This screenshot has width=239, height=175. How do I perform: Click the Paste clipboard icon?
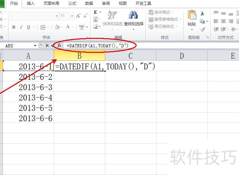tap(192, 15)
